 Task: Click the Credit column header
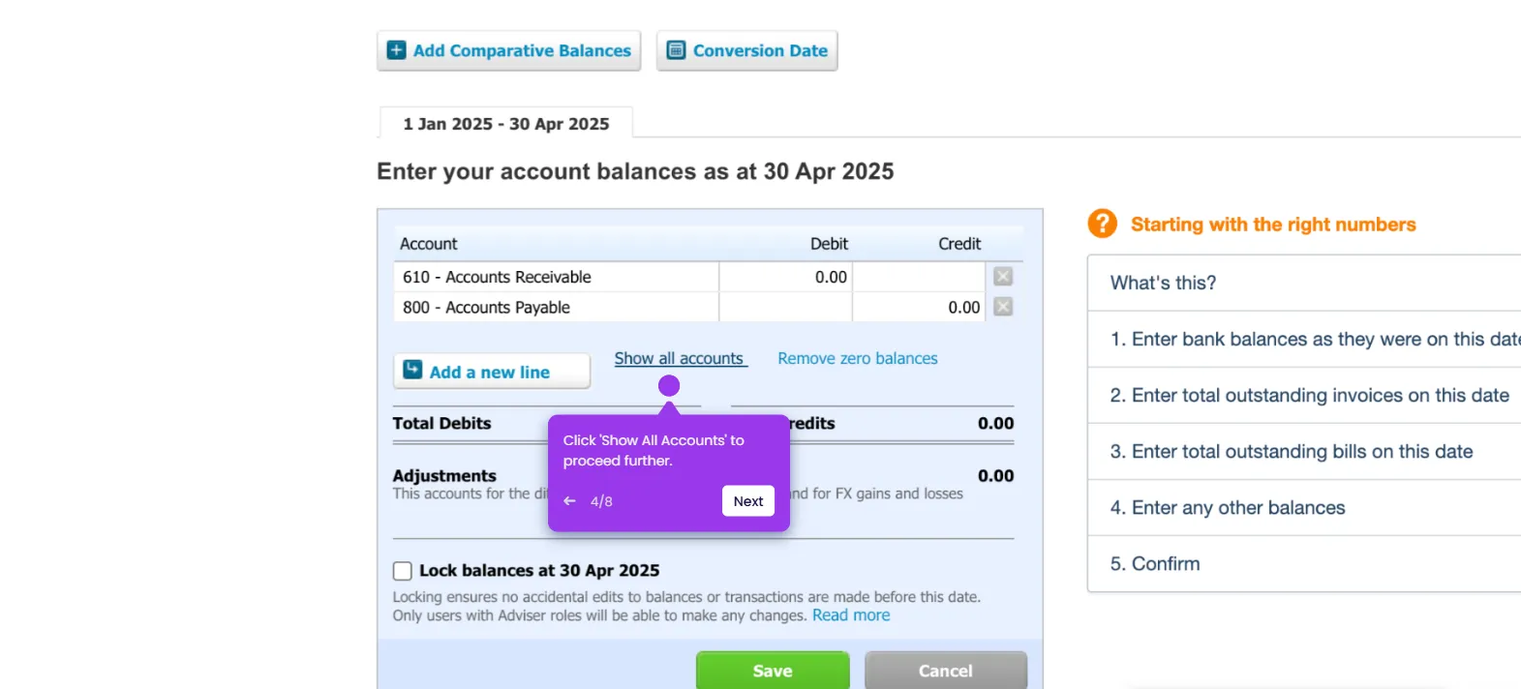click(959, 244)
